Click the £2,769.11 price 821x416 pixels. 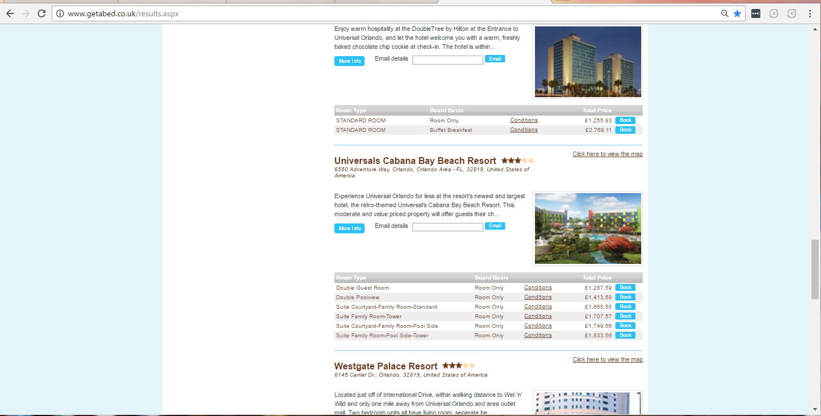(x=598, y=130)
